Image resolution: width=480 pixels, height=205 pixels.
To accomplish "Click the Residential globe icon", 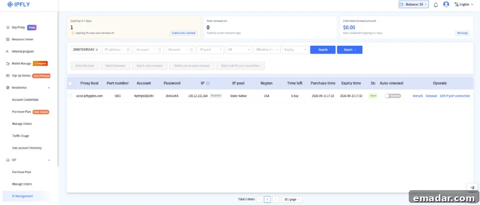I will 7,88.
